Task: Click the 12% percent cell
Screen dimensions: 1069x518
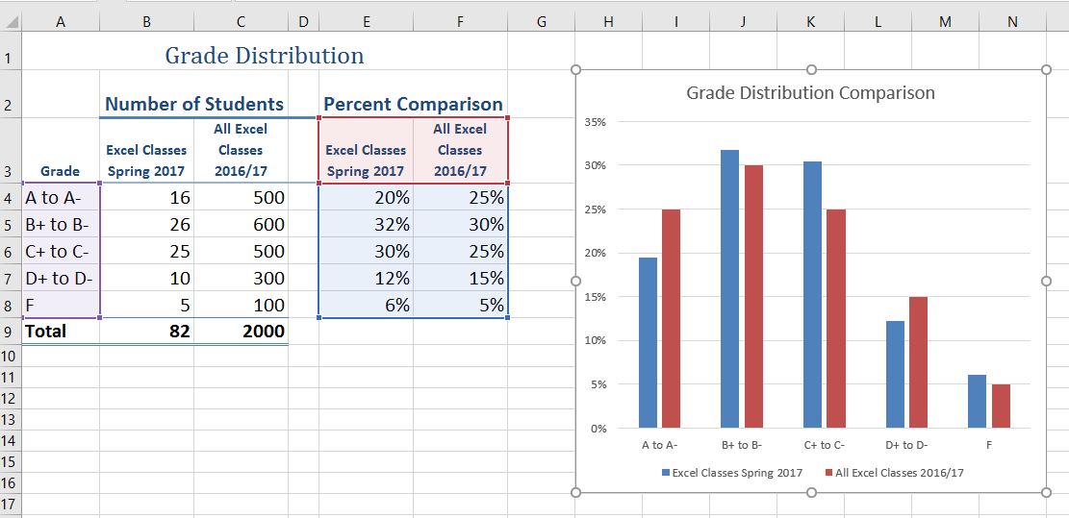Action: (366, 278)
